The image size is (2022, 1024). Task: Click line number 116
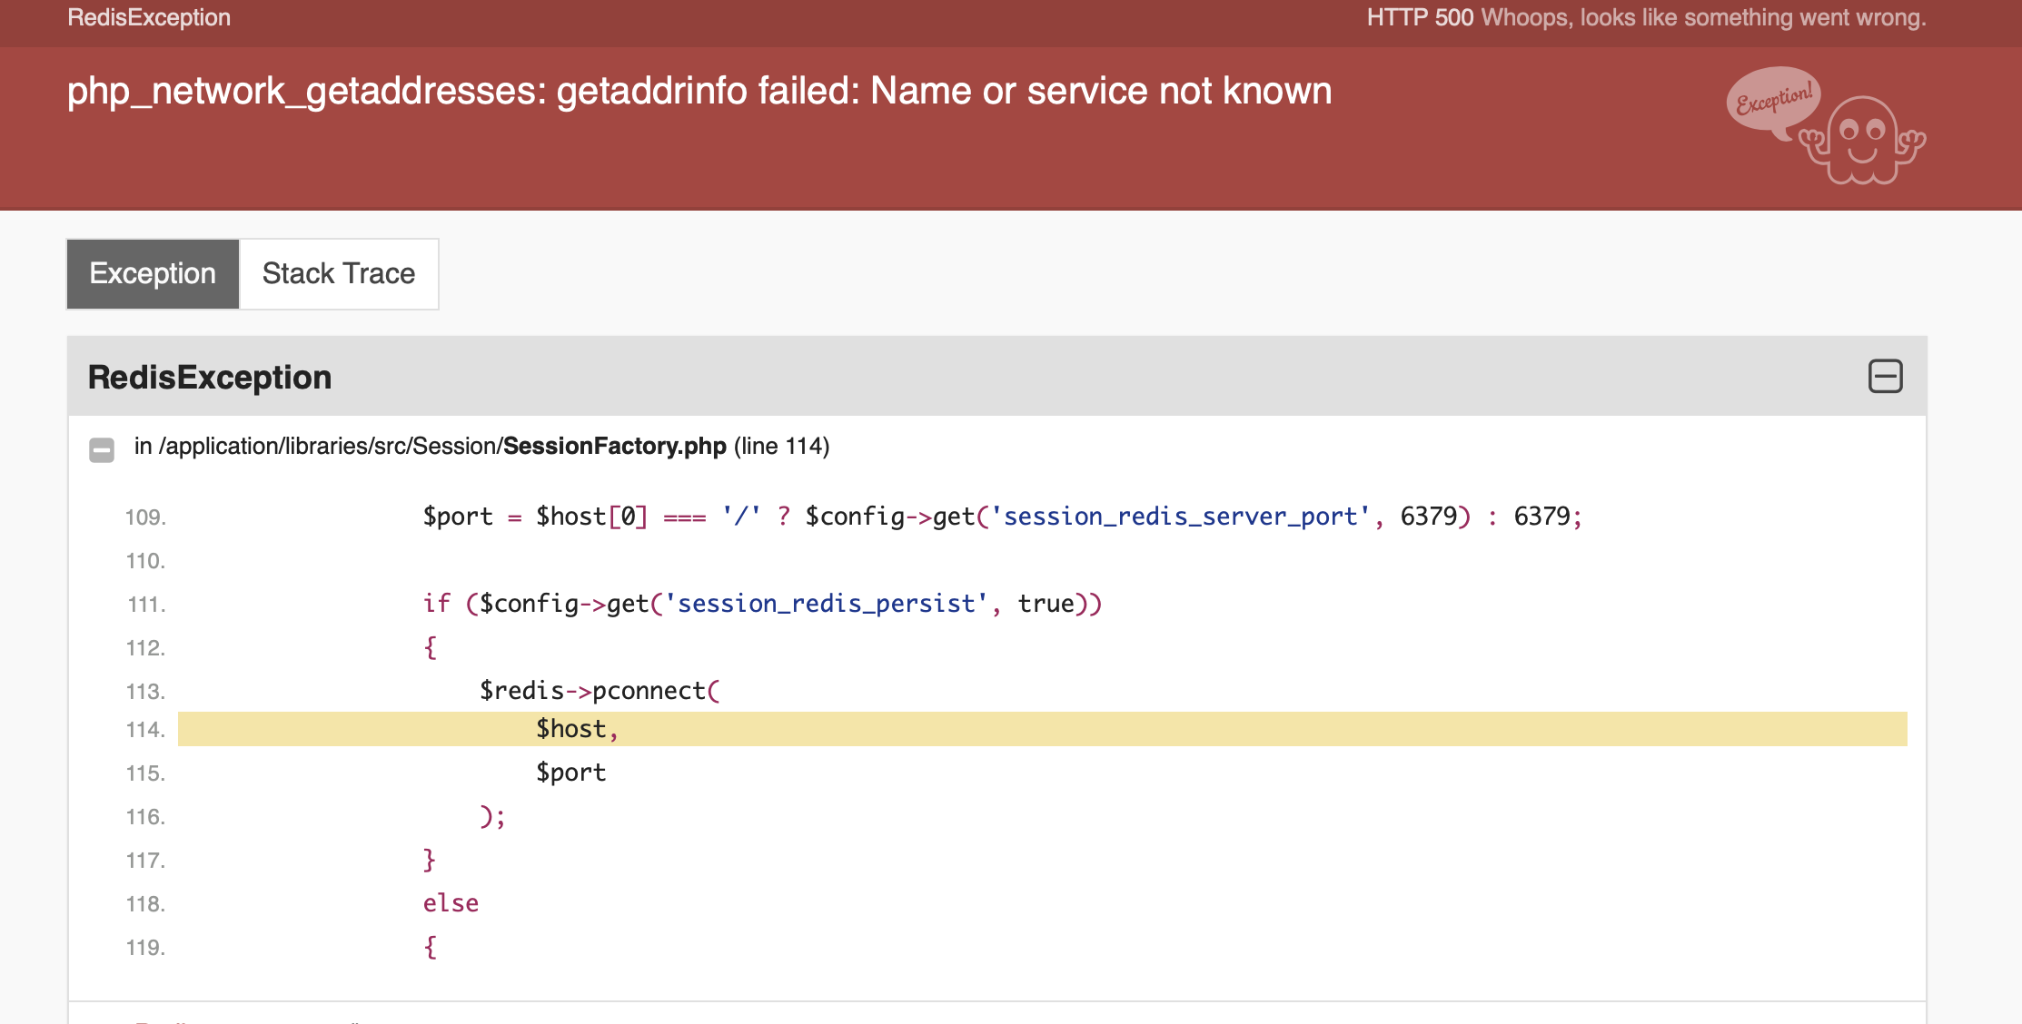click(145, 817)
